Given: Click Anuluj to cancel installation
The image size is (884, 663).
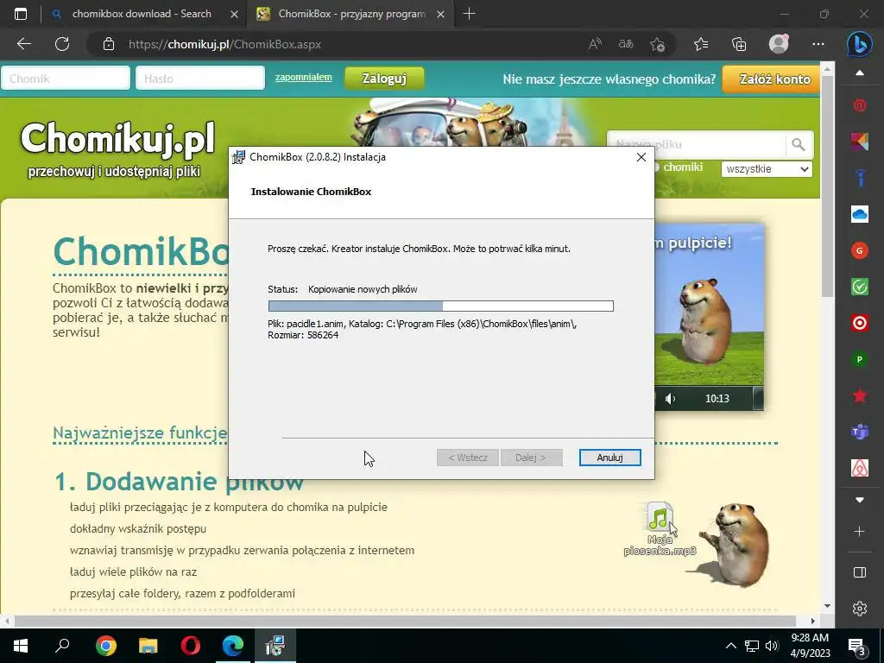Looking at the screenshot, I should [609, 458].
